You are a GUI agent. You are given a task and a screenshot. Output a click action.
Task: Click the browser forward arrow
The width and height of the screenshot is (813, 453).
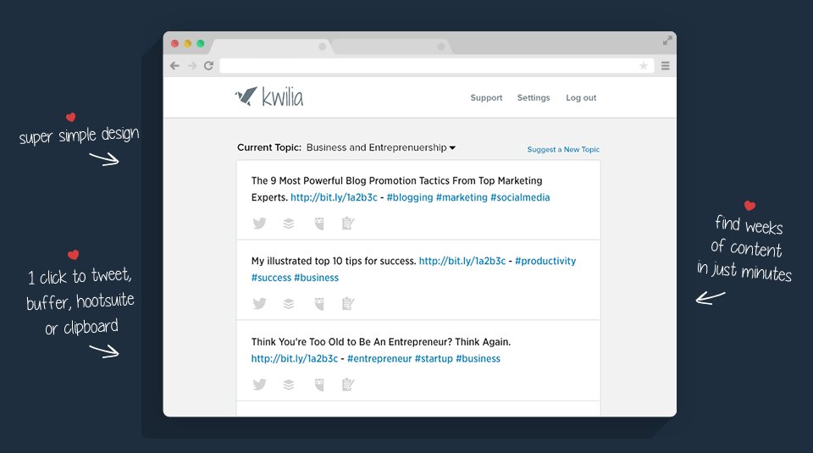(x=192, y=66)
